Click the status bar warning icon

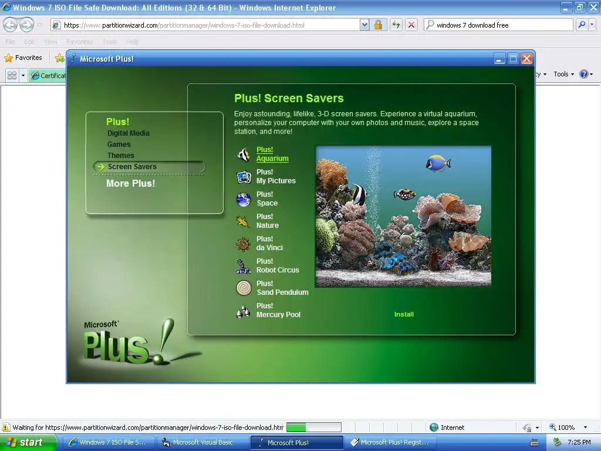point(6,428)
